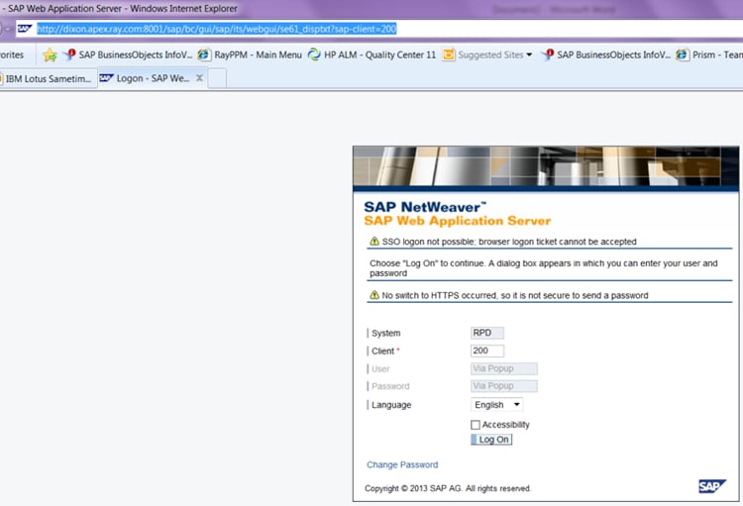Click the Client field showing 200
This screenshot has height=506, width=743.
click(487, 351)
